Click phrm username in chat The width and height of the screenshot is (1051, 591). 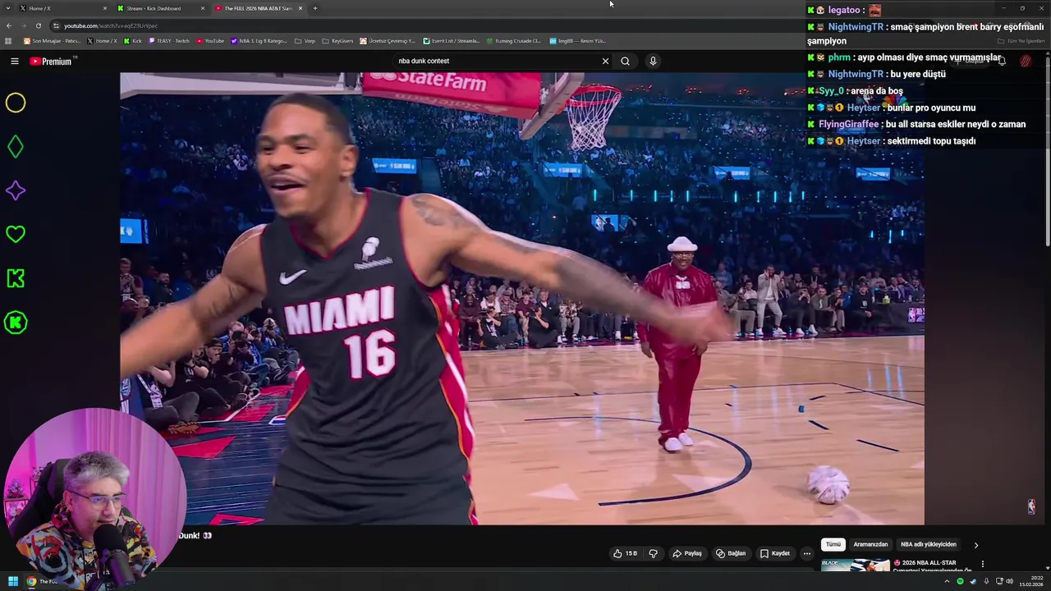(x=838, y=57)
